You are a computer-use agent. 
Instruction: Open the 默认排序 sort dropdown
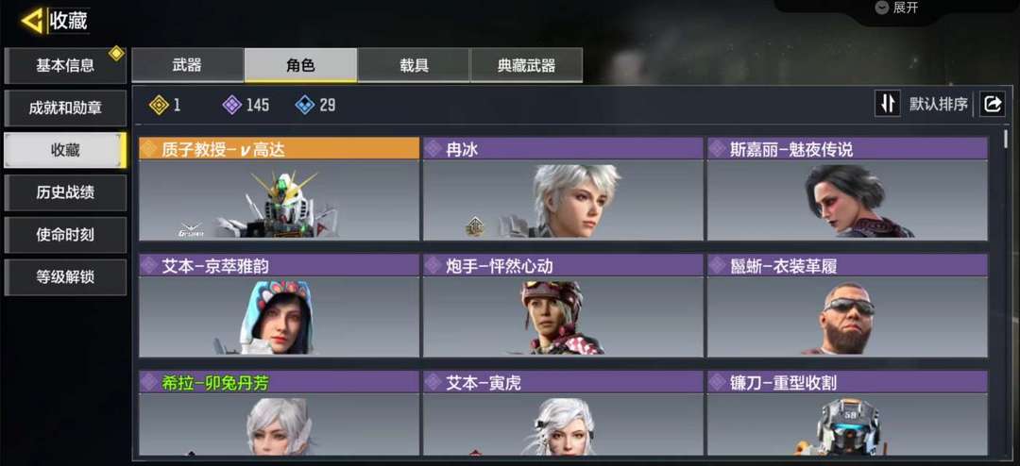[x=938, y=104]
